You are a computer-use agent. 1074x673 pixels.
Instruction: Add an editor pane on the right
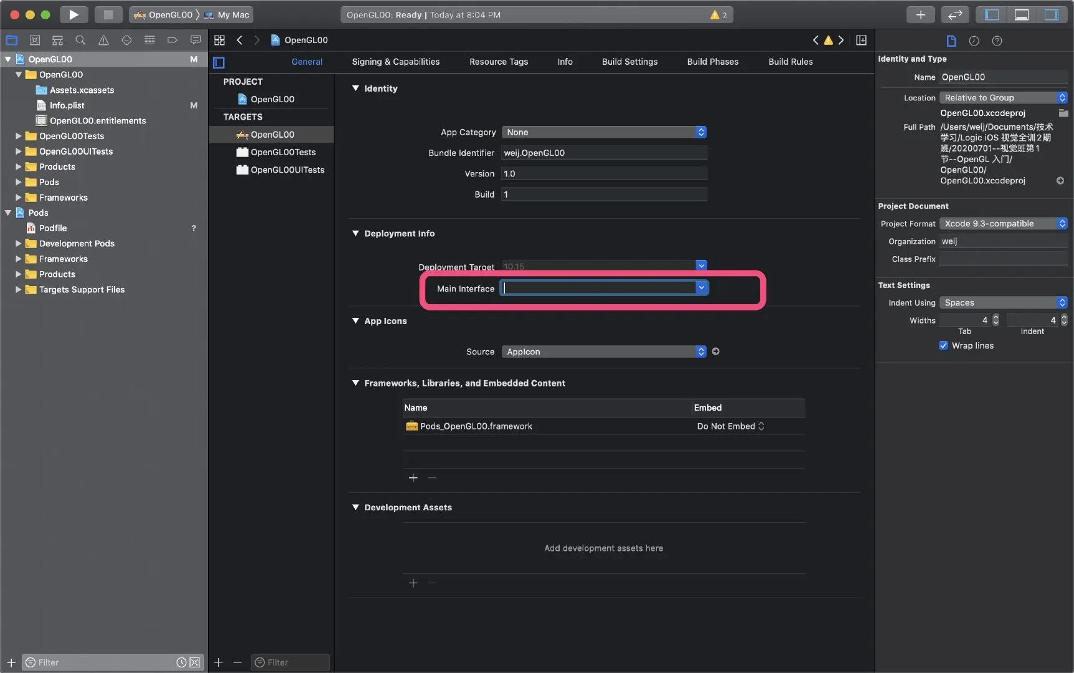coord(861,40)
